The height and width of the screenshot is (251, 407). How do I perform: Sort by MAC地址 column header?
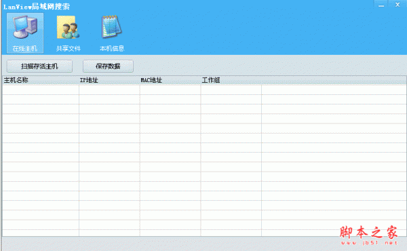click(x=170, y=80)
